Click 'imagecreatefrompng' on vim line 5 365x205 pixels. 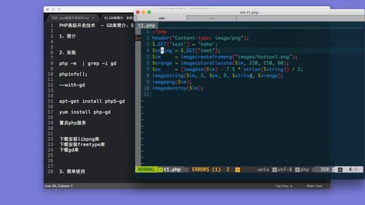point(206,57)
